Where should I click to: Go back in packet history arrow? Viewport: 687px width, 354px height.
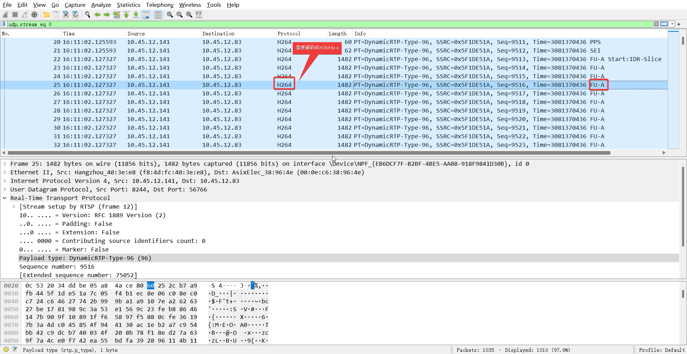pyautogui.click(x=97, y=15)
